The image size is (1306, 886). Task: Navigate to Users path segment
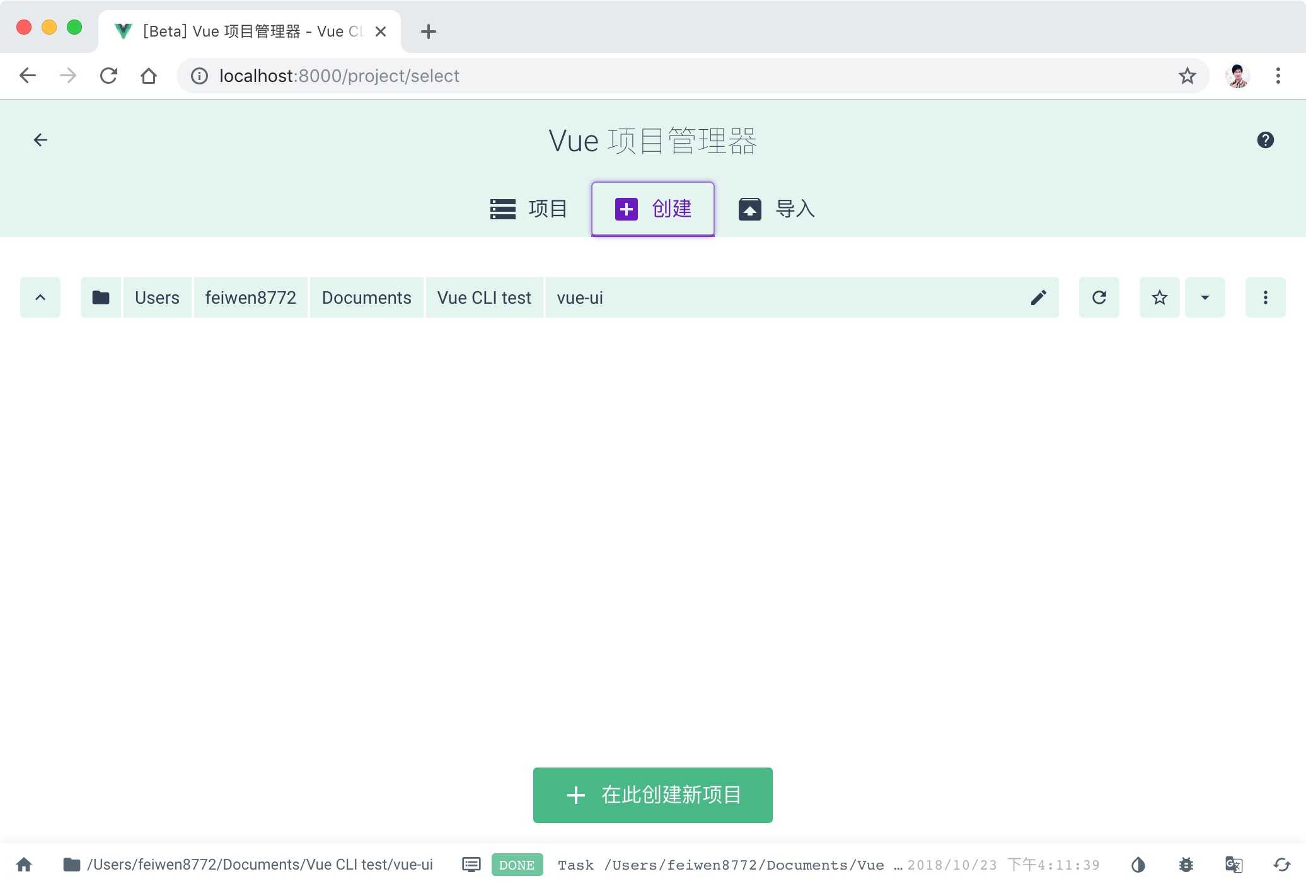pos(157,297)
